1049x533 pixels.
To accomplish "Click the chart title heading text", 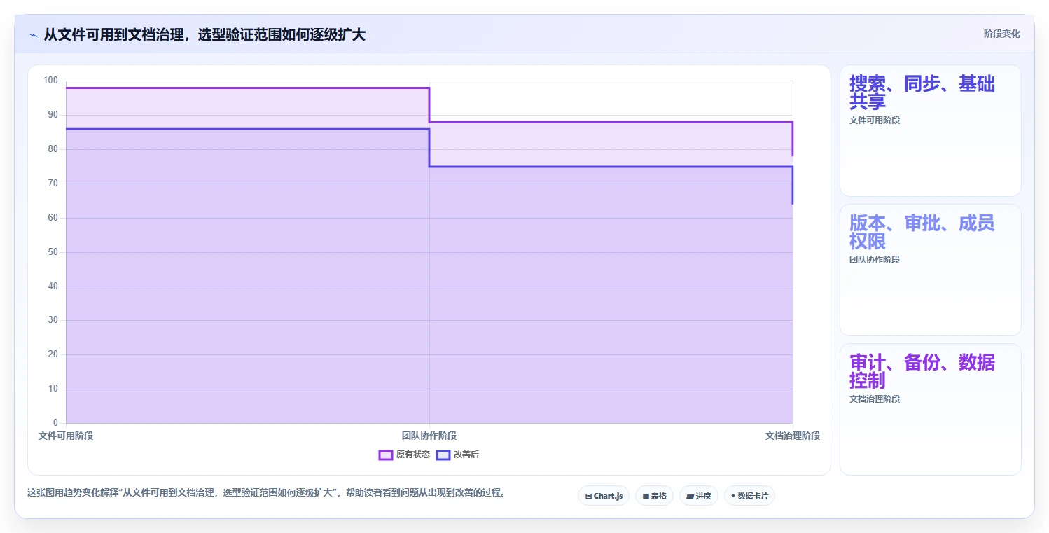I will coord(204,34).
